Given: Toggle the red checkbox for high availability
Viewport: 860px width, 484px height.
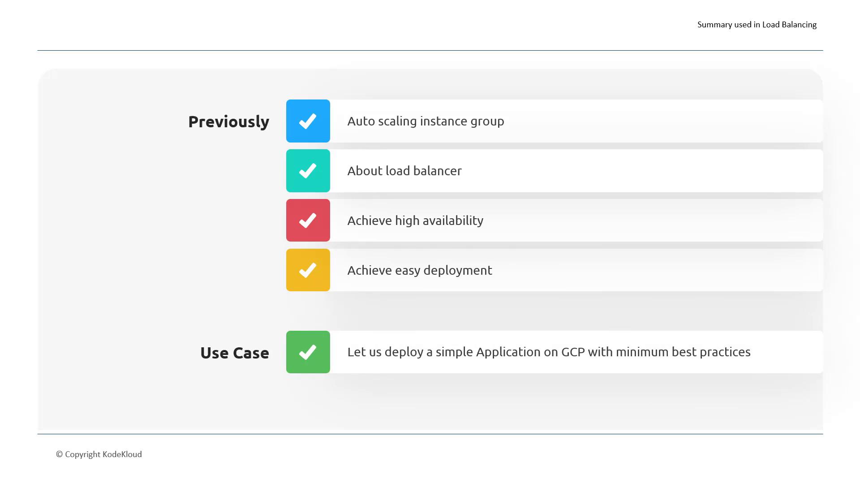Looking at the screenshot, I should [308, 220].
